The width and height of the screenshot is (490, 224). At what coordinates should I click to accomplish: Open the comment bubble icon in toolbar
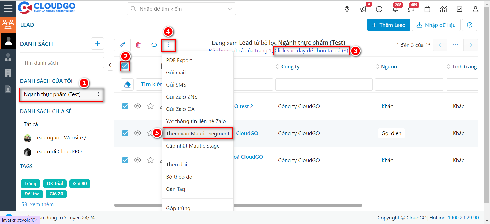point(154,45)
